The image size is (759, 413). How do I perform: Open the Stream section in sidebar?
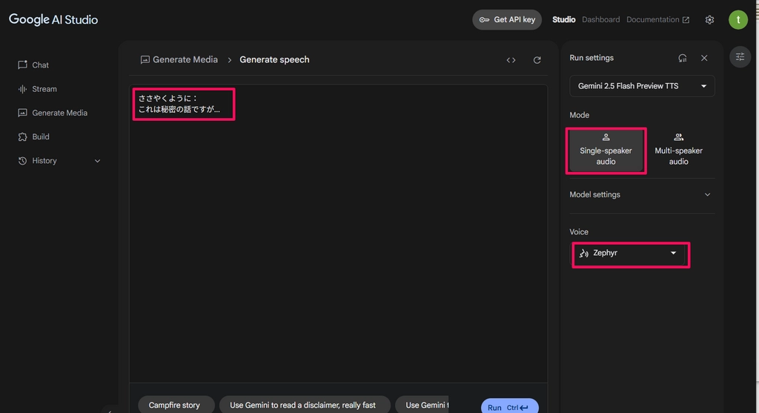coord(38,89)
